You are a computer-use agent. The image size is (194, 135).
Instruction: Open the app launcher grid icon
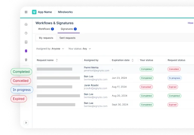(26, 12)
